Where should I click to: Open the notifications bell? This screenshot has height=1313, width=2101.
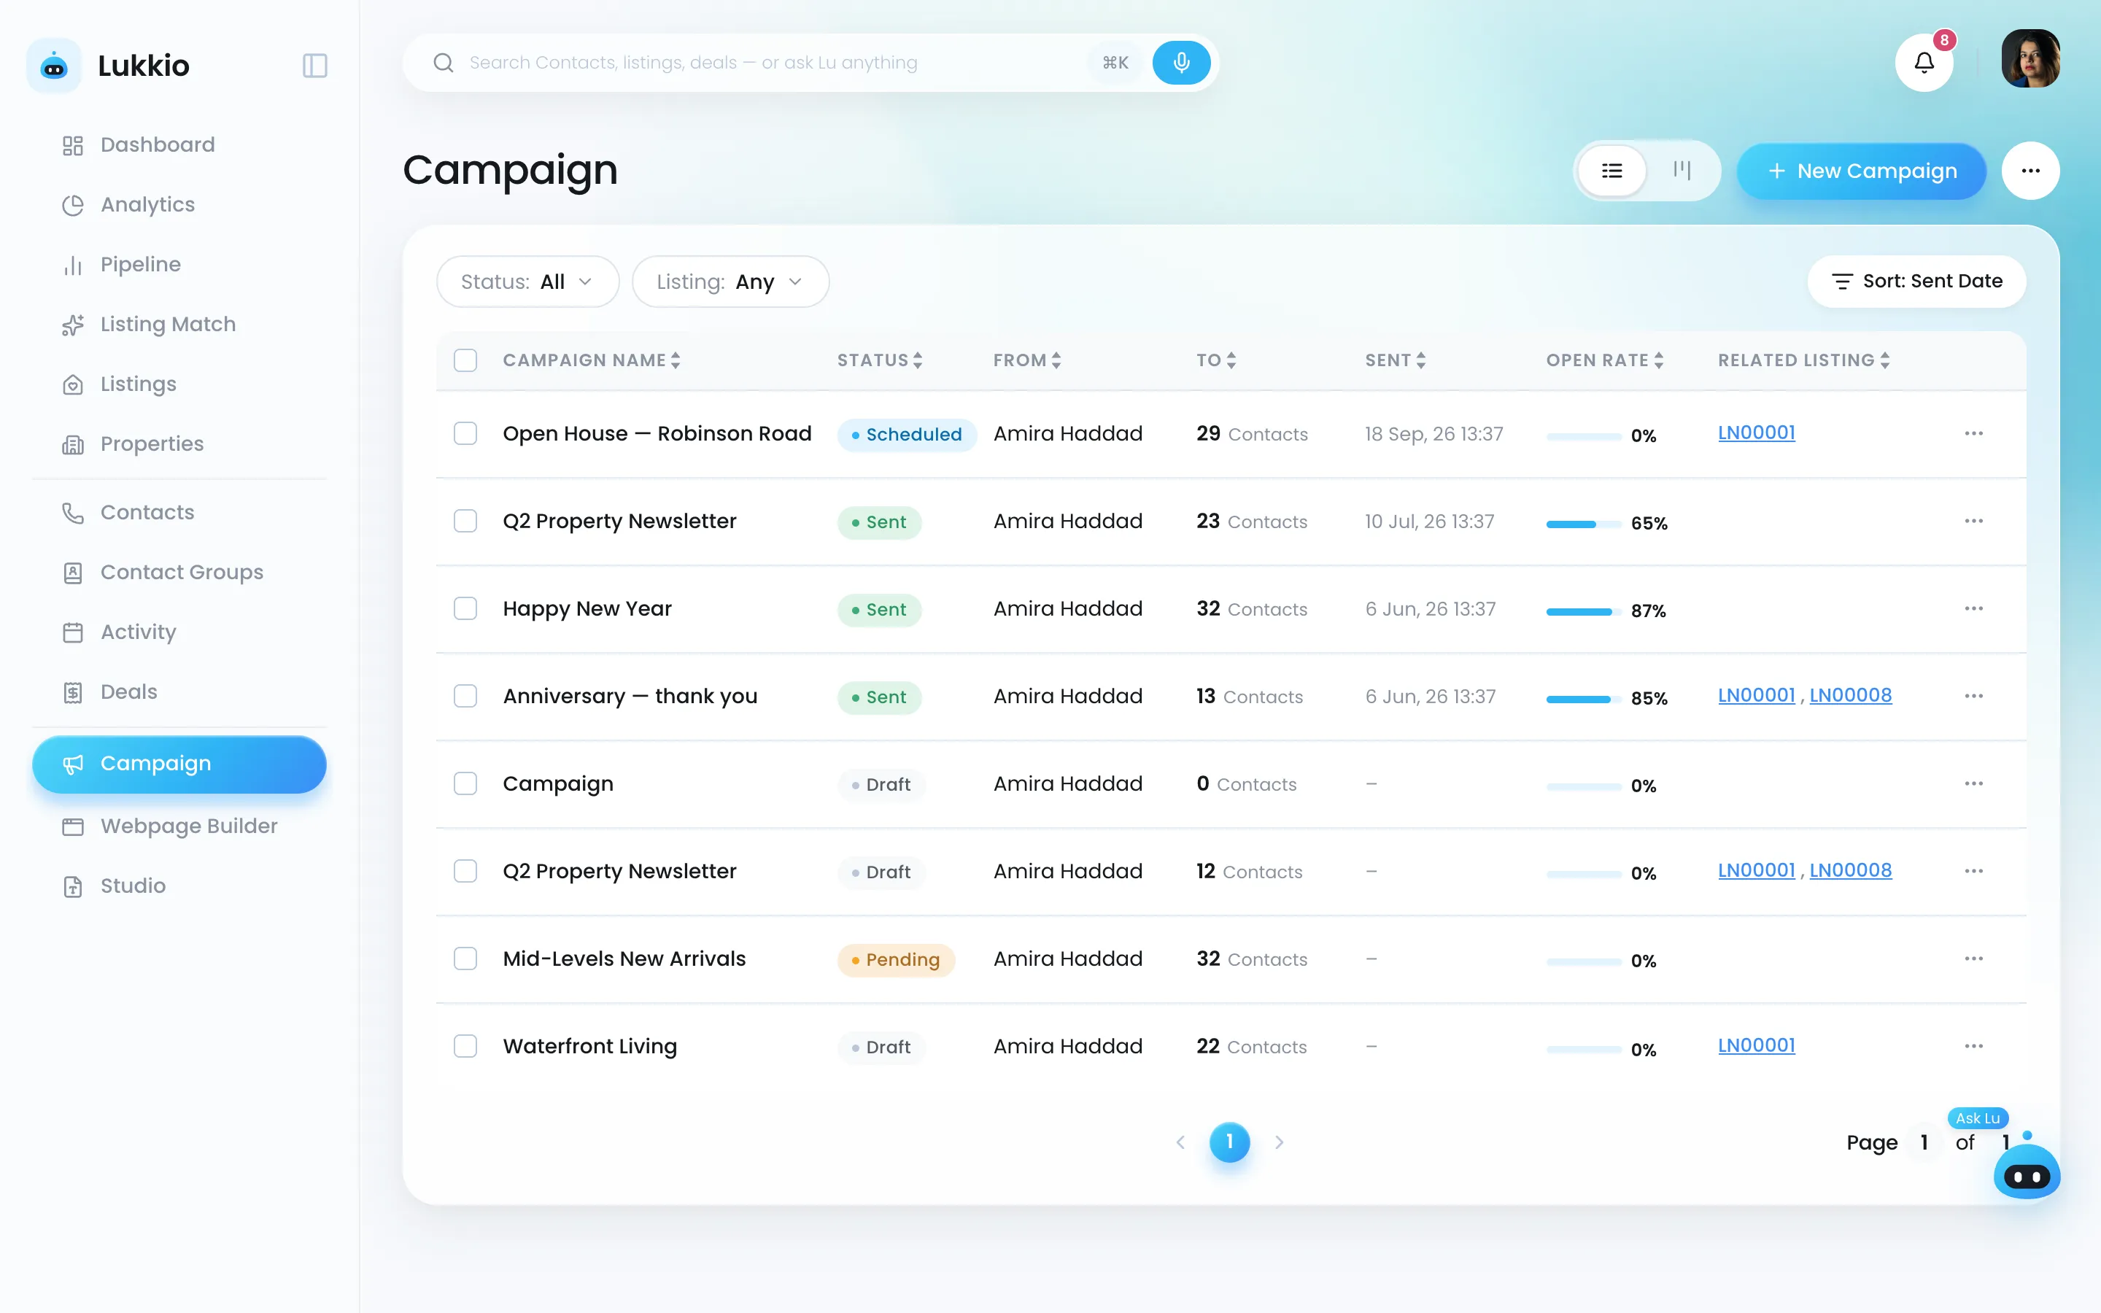pyautogui.click(x=1924, y=63)
